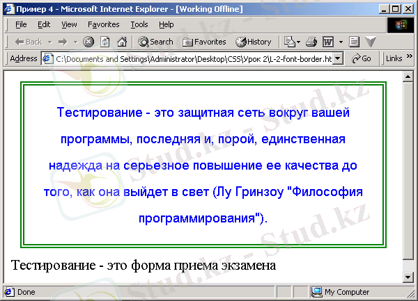
Task: Maximize the Internet Explorer window
Action: [x=395, y=9]
